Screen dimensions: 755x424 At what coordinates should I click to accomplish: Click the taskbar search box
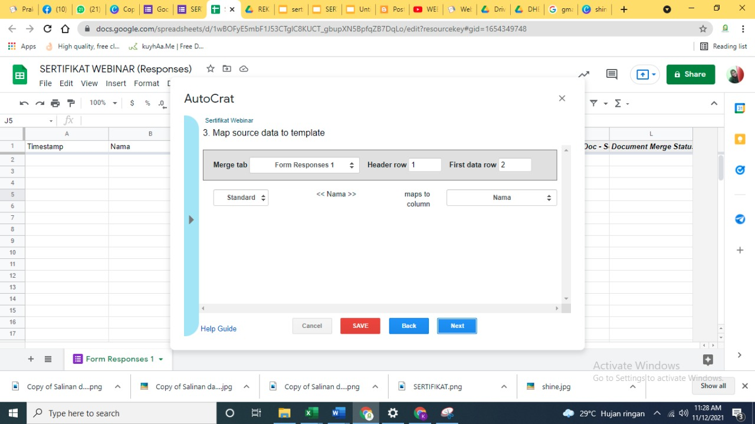[122, 413]
